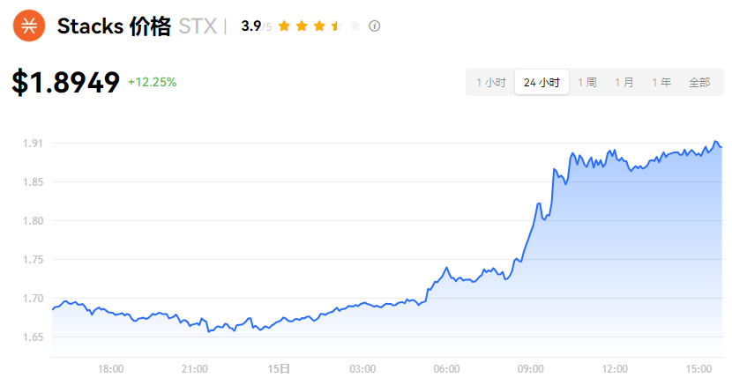Click the empty gray fifth star
Image resolution: width=732 pixels, height=385 pixels.
point(355,26)
